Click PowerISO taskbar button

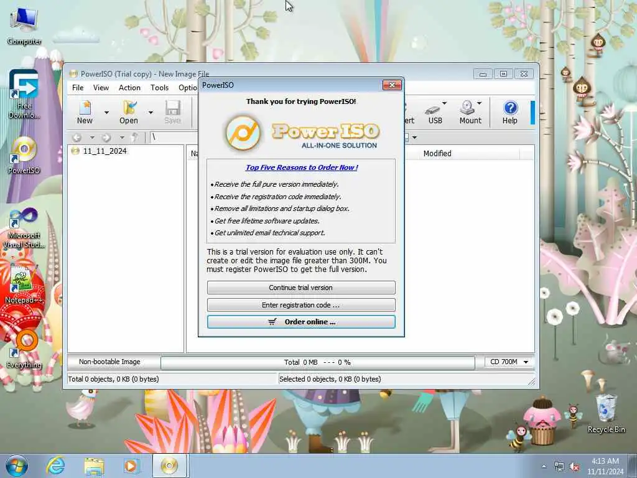[x=169, y=466]
